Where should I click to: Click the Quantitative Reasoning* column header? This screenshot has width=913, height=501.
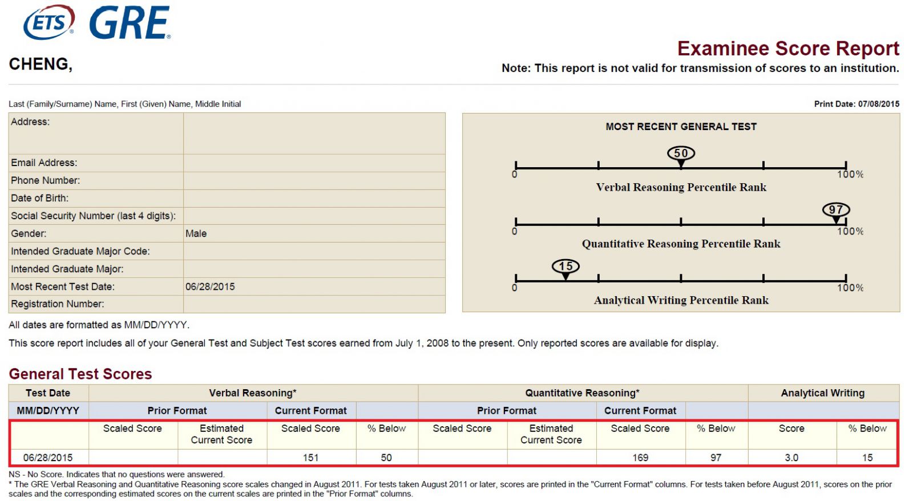(x=582, y=393)
